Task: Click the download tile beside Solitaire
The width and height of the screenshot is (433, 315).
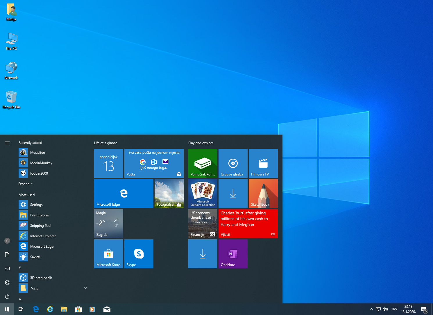Action: [x=233, y=193]
